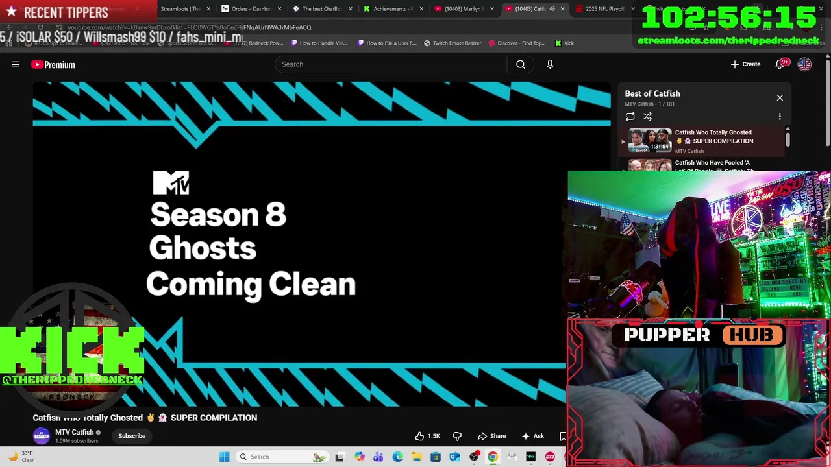Open the green waveform app in taskbar

coord(531,457)
